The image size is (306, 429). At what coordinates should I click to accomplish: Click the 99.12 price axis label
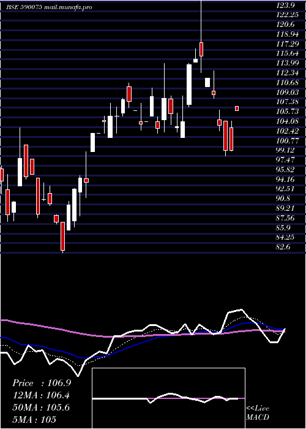286,150
